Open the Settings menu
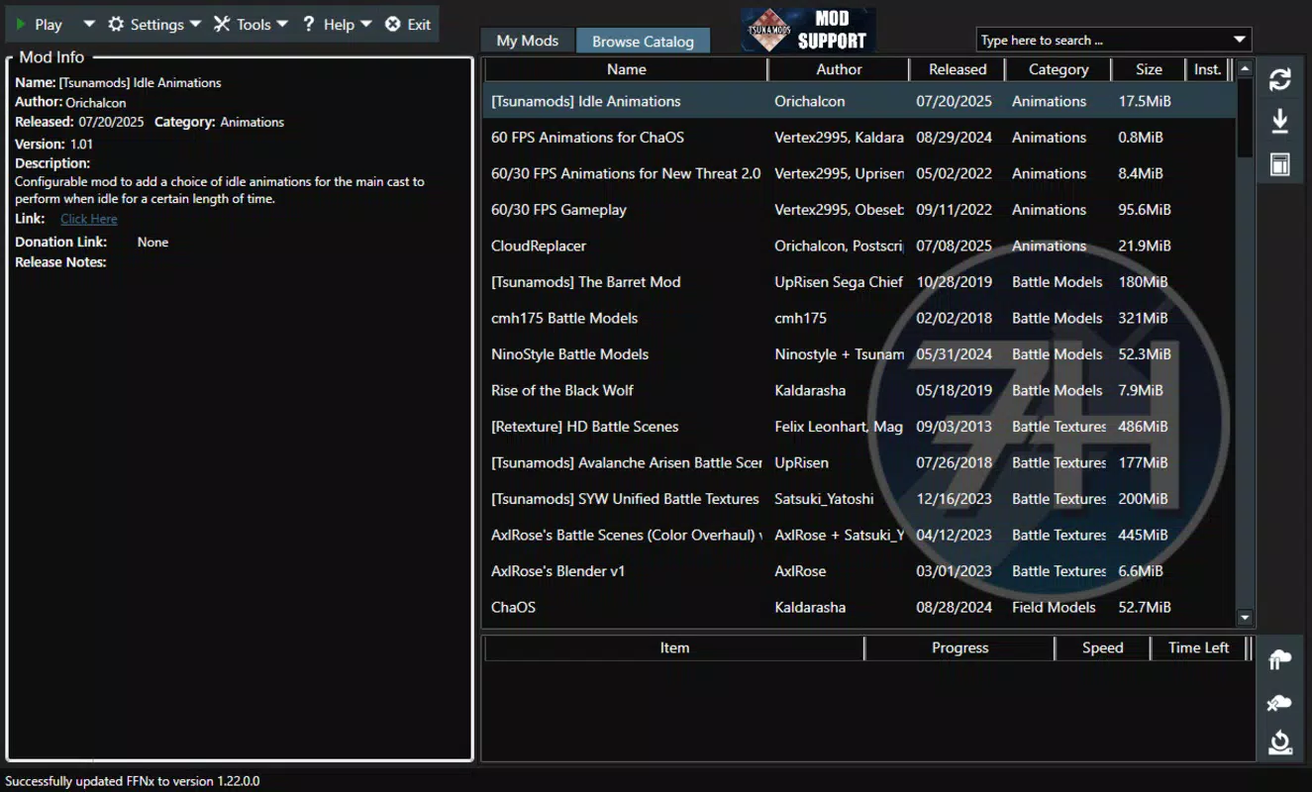 153,25
